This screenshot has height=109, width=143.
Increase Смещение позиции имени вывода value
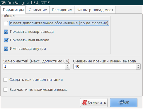(x=138, y=65)
